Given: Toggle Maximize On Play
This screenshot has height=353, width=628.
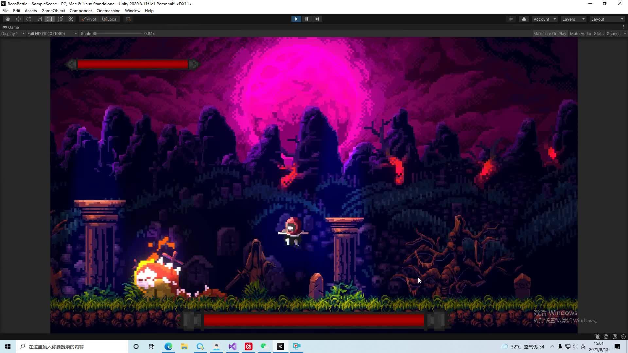Looking at the screenshot, I should pos(549,33).
